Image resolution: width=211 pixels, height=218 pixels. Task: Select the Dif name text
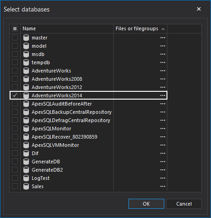[x=35, y=153]
